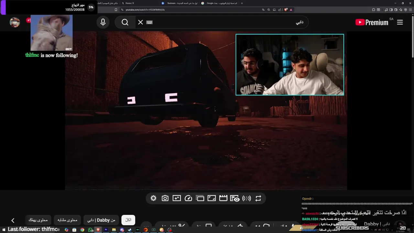
Task: Open the Brave main menu button
Action: [410, 10]
